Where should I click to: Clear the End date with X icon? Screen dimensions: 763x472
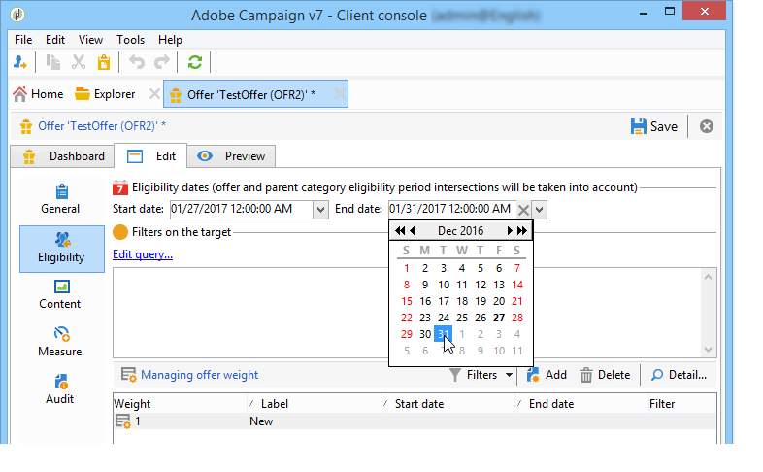(523, 210)
